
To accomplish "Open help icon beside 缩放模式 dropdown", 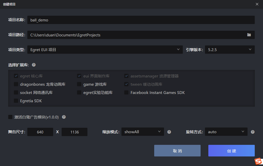I will (169, 132).
